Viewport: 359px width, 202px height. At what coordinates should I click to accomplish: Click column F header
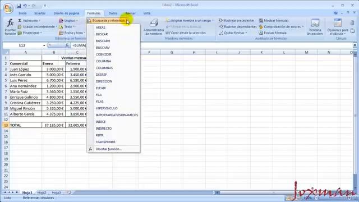[149, 52]
